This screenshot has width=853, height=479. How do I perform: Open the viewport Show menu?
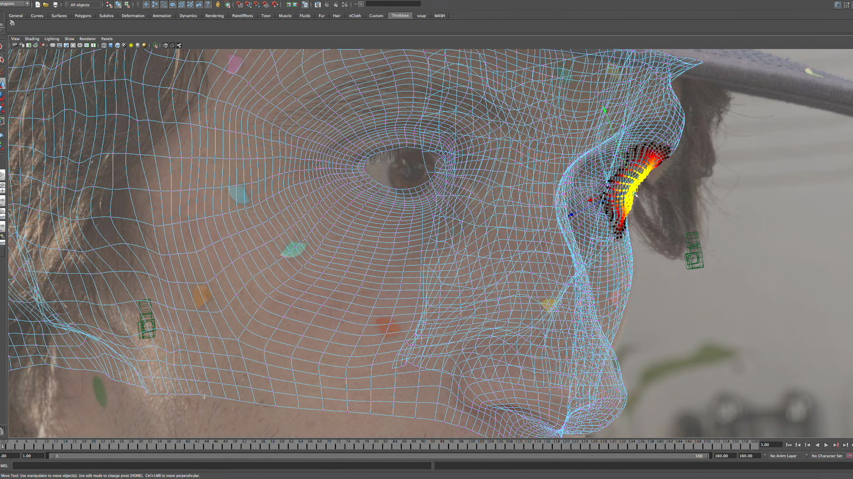tap(69, 39)
